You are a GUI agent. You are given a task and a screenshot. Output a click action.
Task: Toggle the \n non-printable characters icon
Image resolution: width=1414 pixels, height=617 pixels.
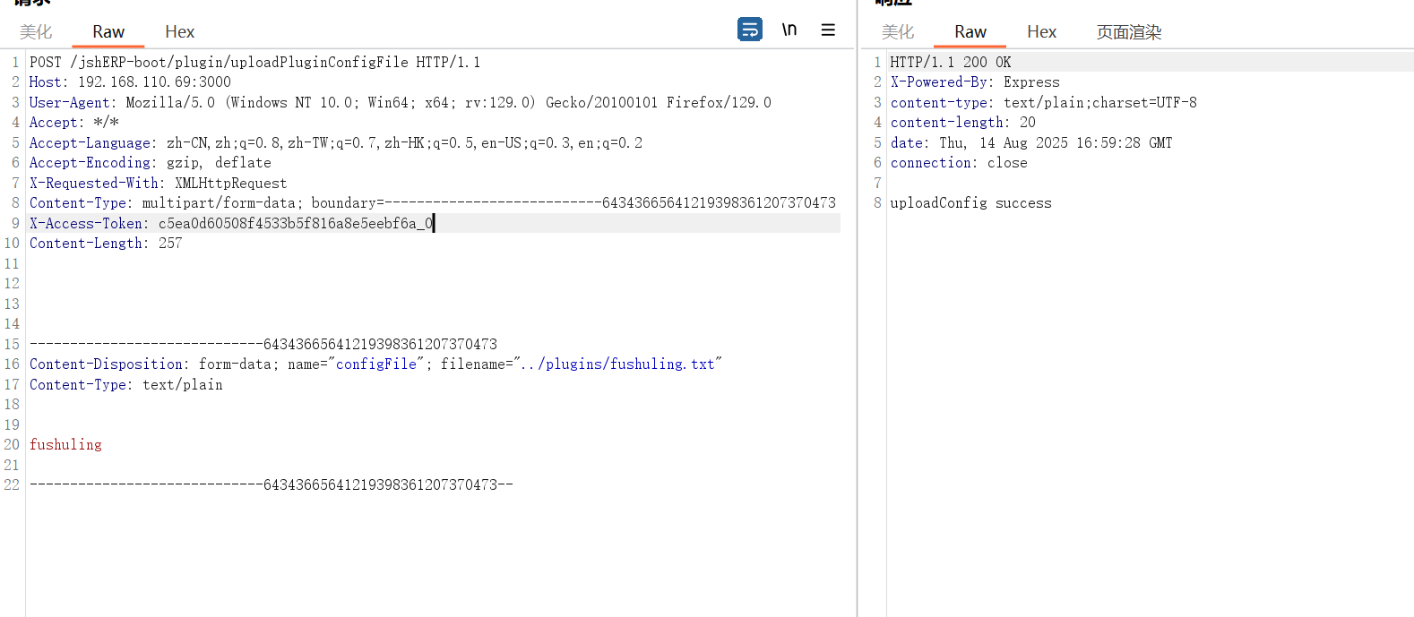pos(789,30)
